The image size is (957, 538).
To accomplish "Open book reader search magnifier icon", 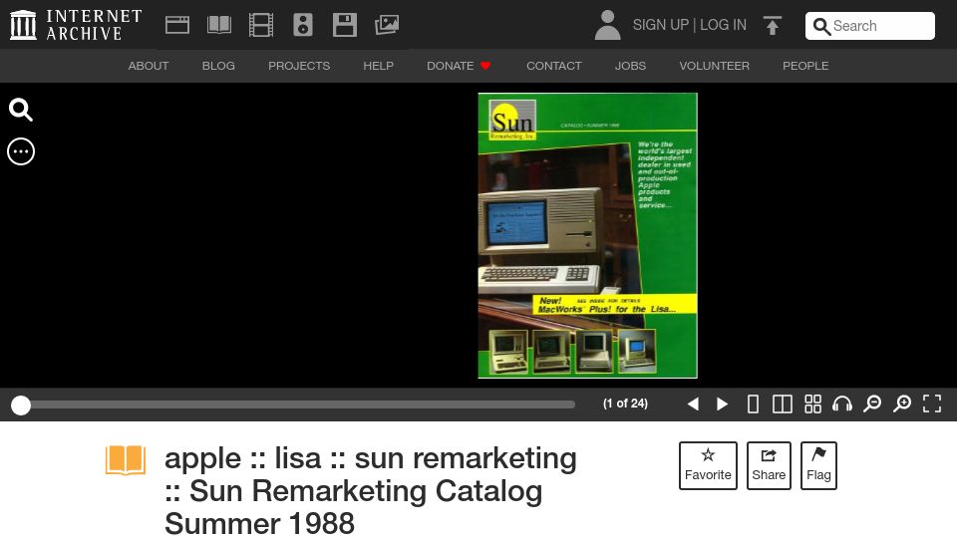I will click(x=21, y=110).
